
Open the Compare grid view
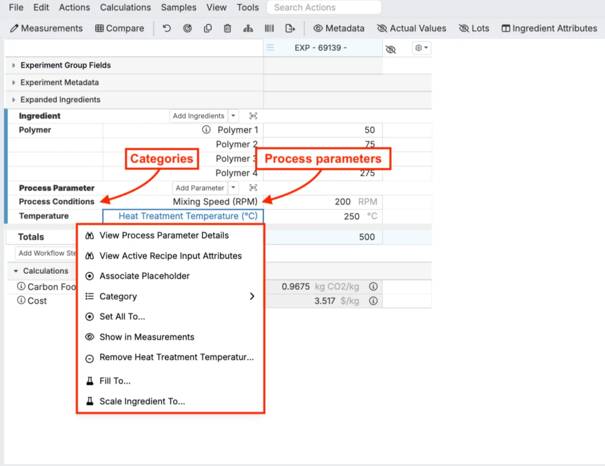(x=119, y=28)
